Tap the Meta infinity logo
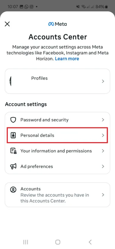This screenshot has width=115, height=249. [x=51, y=24]
